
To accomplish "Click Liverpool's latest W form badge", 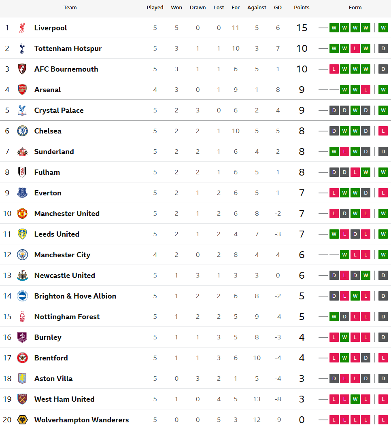I will (x=383, y=28).
